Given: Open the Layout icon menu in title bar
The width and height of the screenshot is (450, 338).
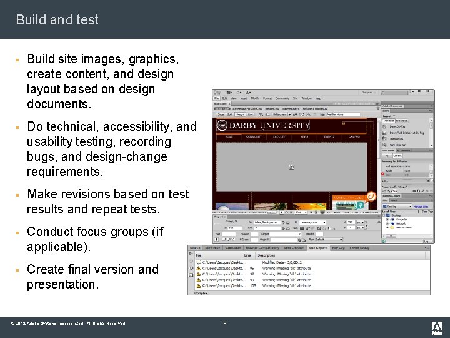Looking at the screenshot, I should pos(229,93).
